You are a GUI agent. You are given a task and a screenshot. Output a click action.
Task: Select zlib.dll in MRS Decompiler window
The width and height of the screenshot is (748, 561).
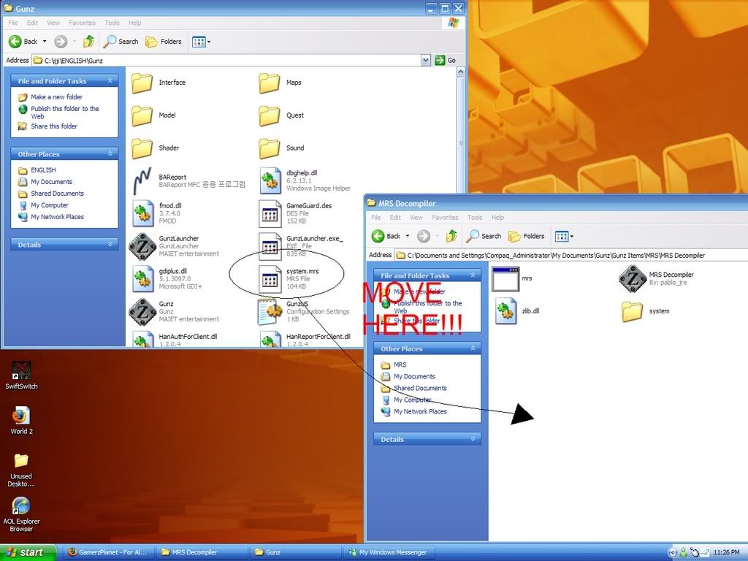point(505,311)
